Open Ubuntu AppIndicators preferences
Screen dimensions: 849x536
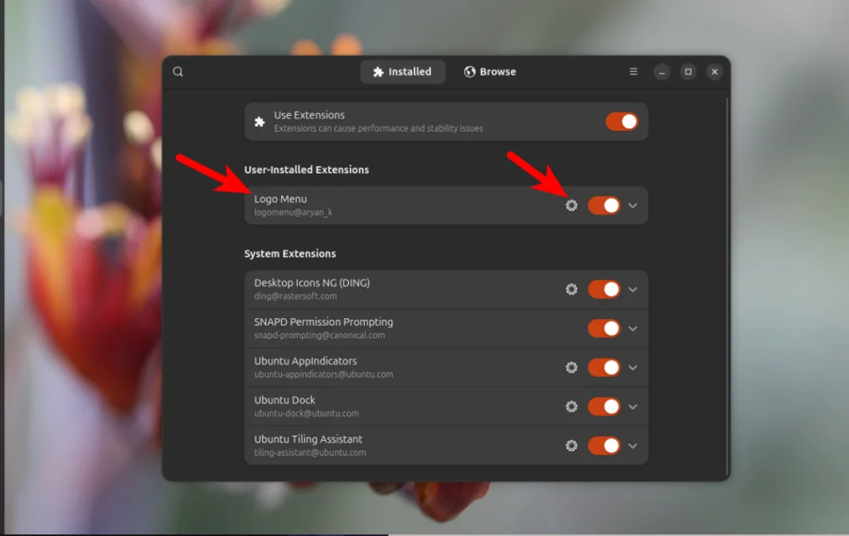[x=571, y=367]
